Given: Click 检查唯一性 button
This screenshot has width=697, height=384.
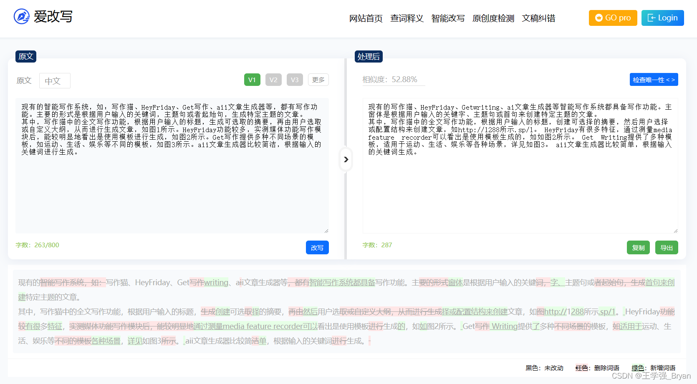Looking at the screenshot, I should (x=654, y=80).
